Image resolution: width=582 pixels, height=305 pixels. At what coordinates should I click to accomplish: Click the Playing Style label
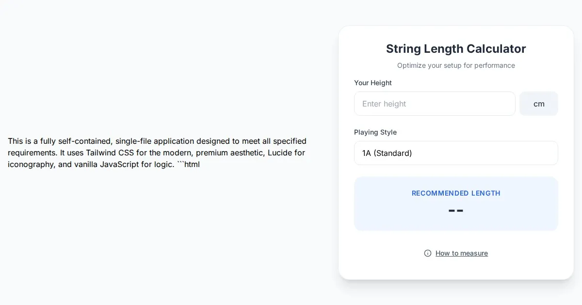click(x=375, y=132)
